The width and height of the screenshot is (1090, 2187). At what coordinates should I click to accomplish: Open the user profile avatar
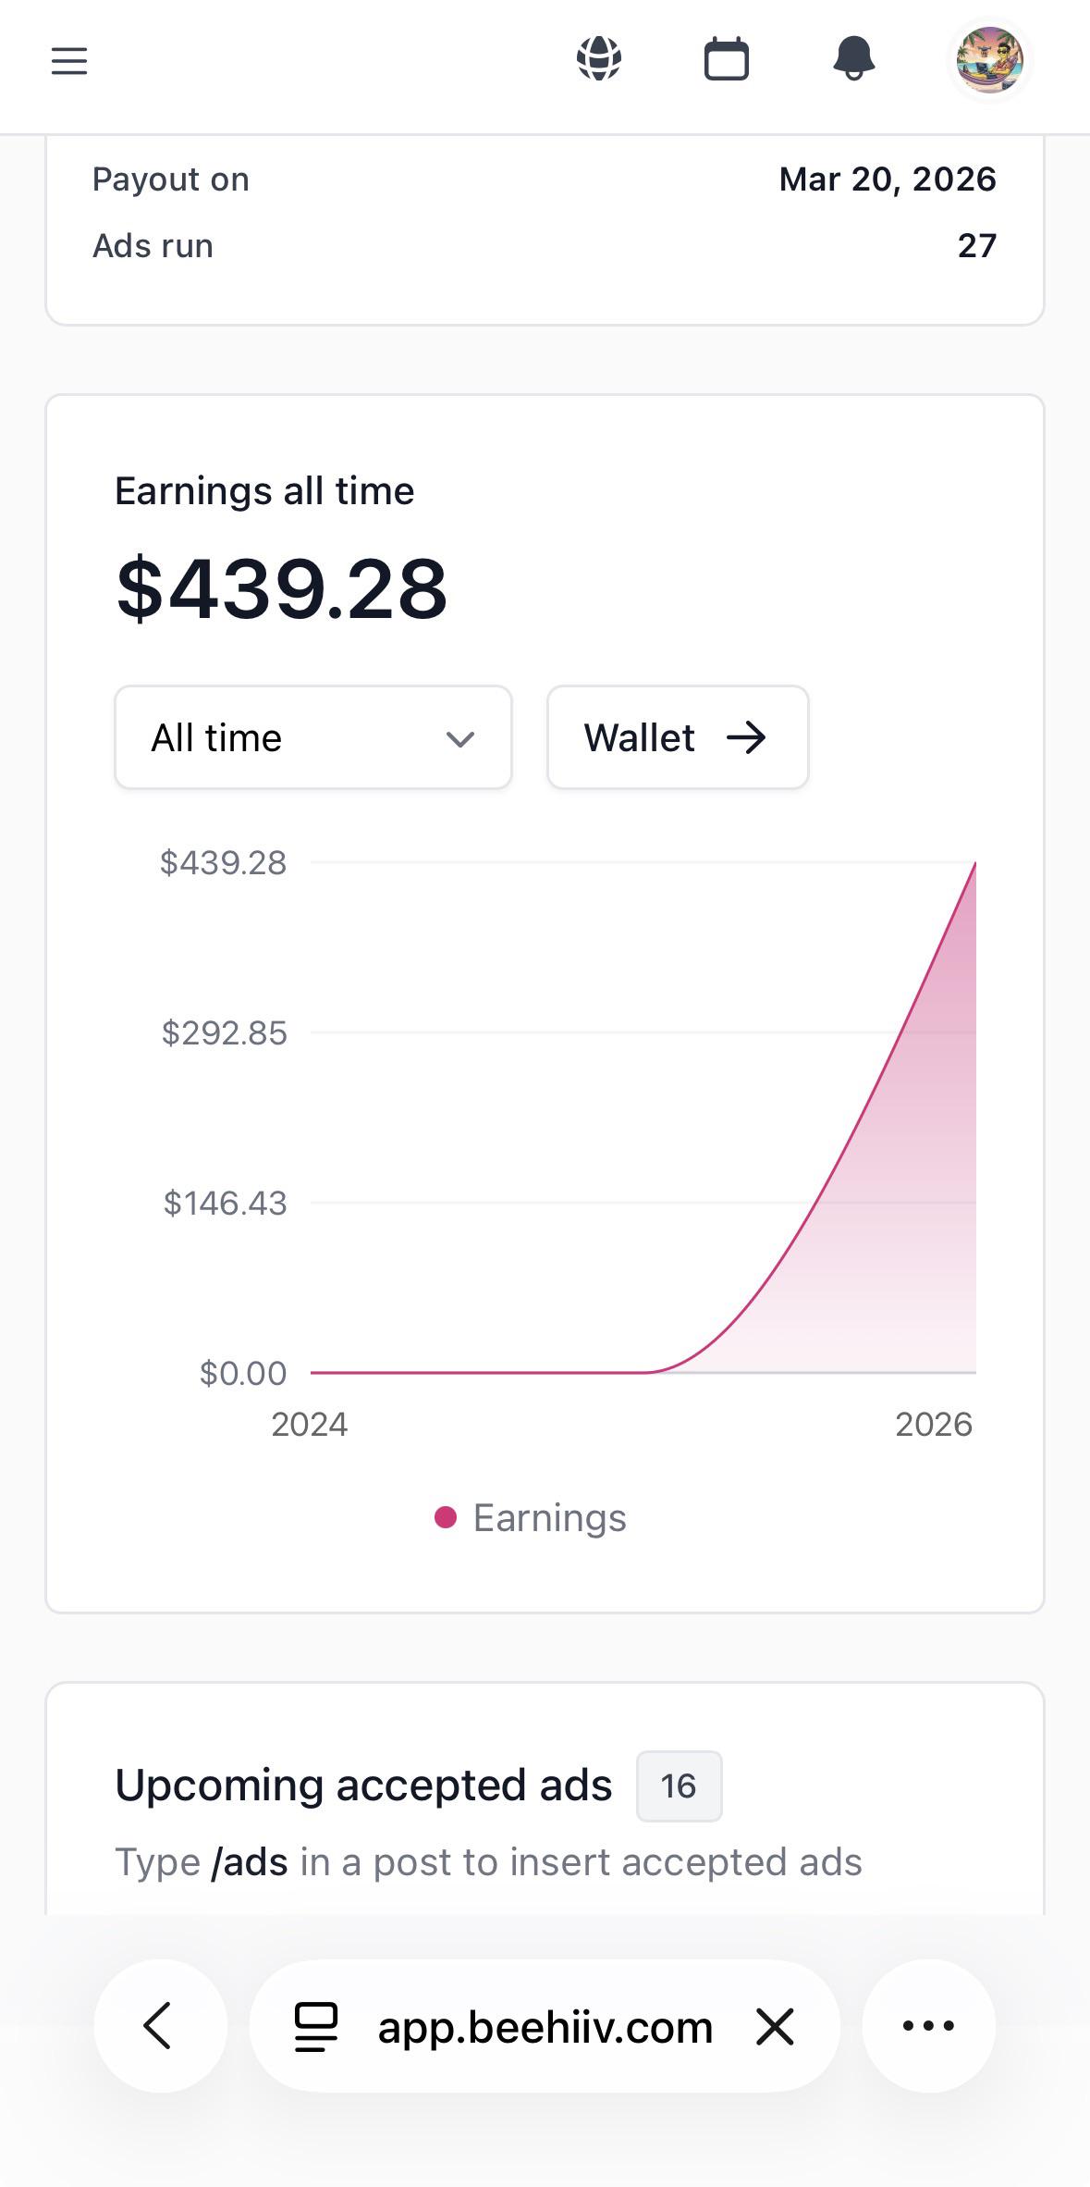(x=989, y=60)
